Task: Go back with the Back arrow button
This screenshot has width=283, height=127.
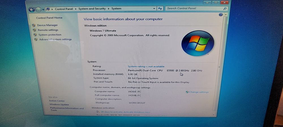Action: (x=32, y=10)
